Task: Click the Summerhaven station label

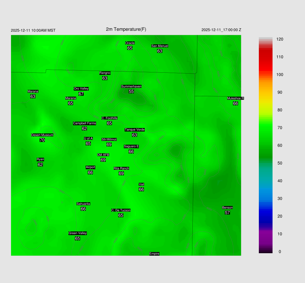Action: pos(131,86)
